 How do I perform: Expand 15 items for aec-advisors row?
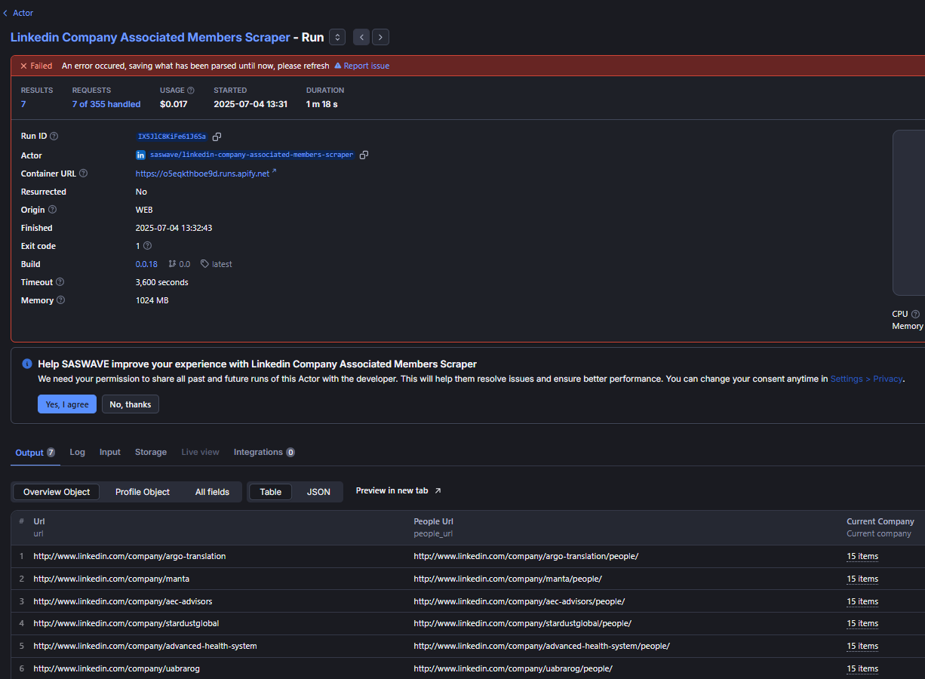(x=862, y=601)
